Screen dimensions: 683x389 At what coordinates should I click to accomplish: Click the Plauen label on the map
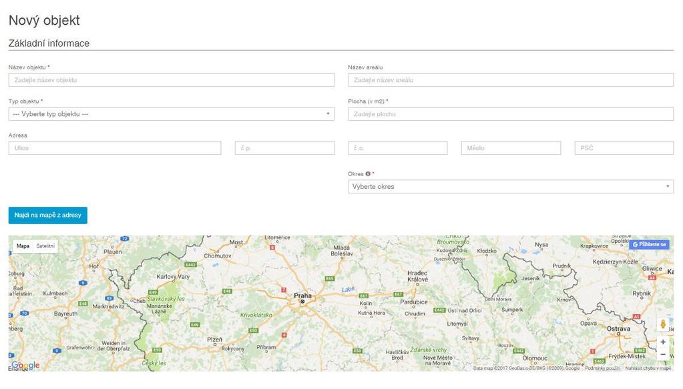(x=113, y=252)
